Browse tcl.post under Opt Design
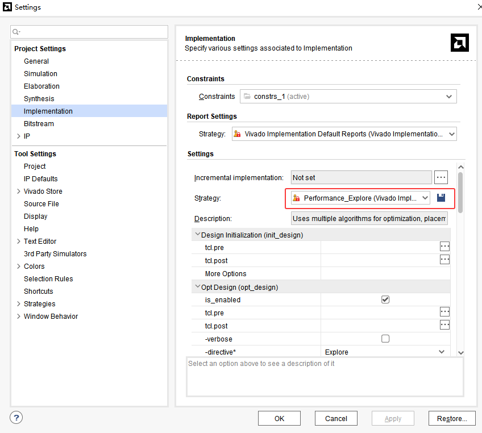The width and height of the screenshot is (482, 433). click(444, 325)
